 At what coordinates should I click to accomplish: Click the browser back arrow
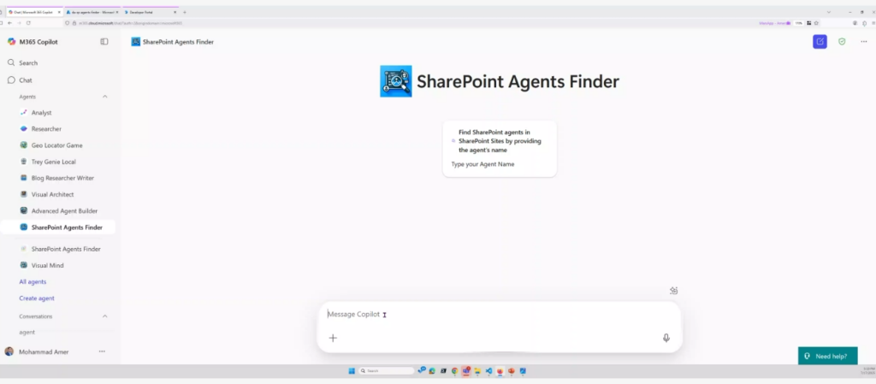(9, 23)
